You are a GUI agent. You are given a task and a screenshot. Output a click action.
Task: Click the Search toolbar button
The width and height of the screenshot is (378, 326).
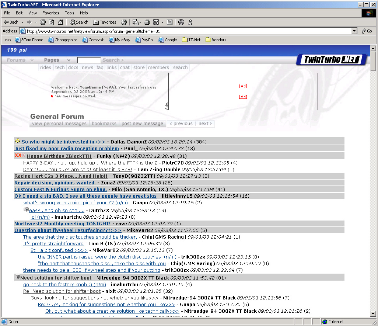pos(79,22)
